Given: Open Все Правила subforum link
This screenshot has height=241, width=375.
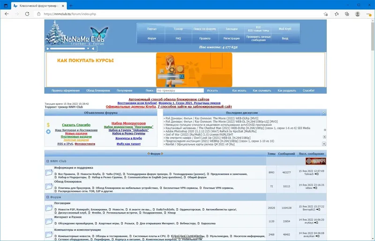Looking at the screenshot, I should click(67, 174).
